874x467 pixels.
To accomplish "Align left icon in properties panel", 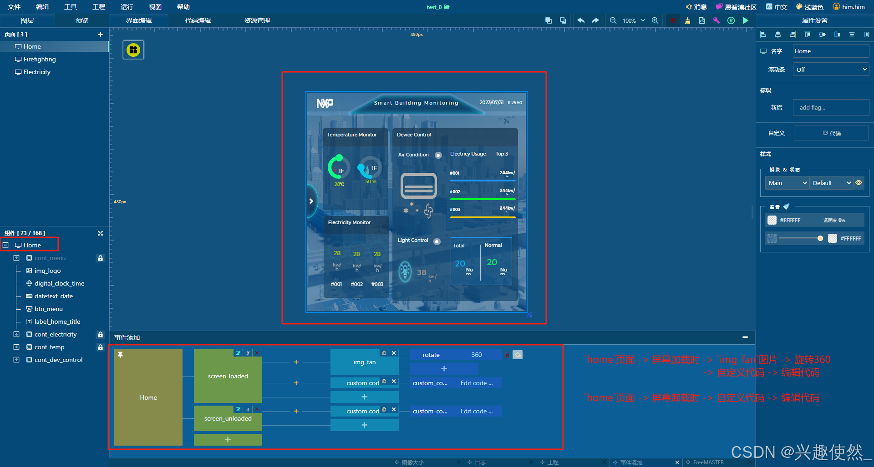I will click(763, 35).
